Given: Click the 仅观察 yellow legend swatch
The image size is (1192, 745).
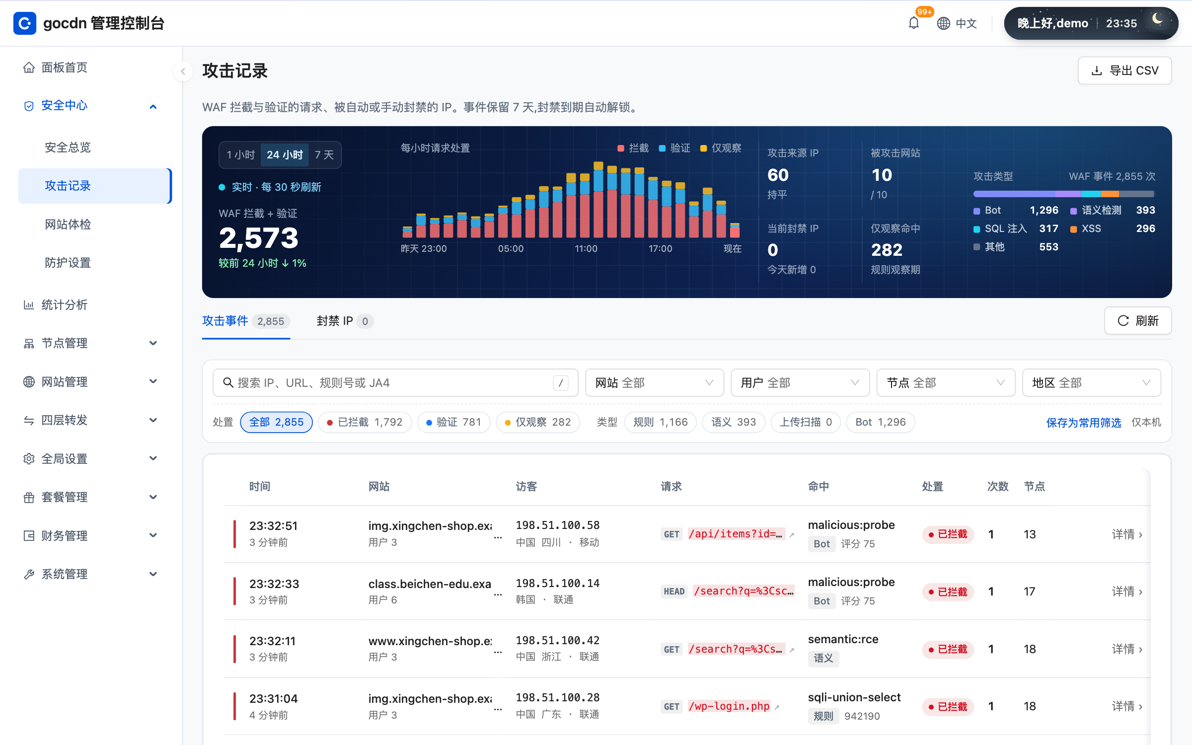Looking at the screenshot, I should click(703, 149).
